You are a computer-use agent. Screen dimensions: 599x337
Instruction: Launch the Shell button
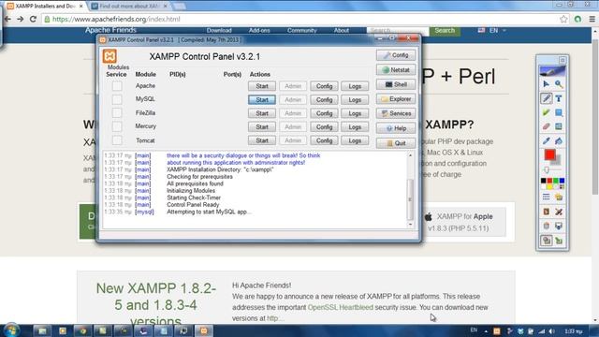point(396,84)
